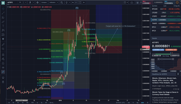This screenshot has height=104, width=181.
Task: Open Bitcoin Takes the Stage at Davos headline
Action: click(x=165, y=93)
